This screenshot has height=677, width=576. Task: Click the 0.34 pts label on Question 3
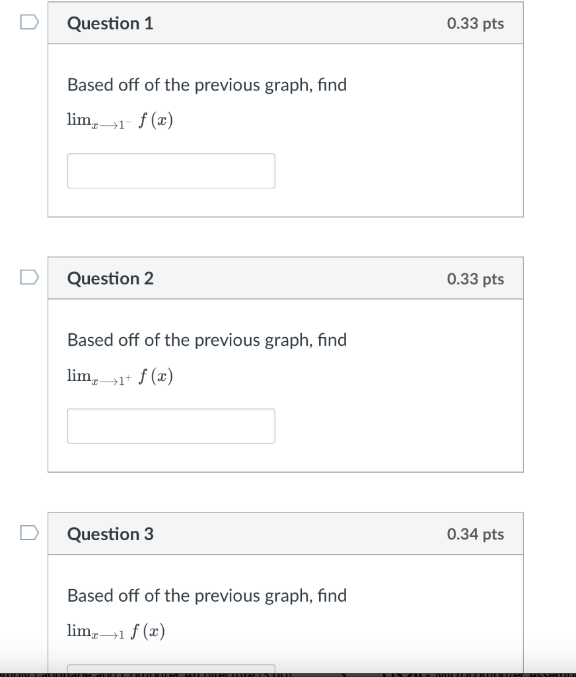coord(476,534)
